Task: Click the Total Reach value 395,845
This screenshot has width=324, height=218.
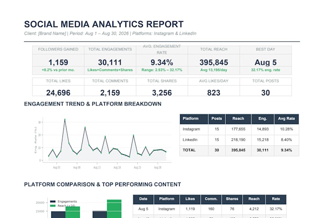Action: pyautogui.click(x=213, y=62)
